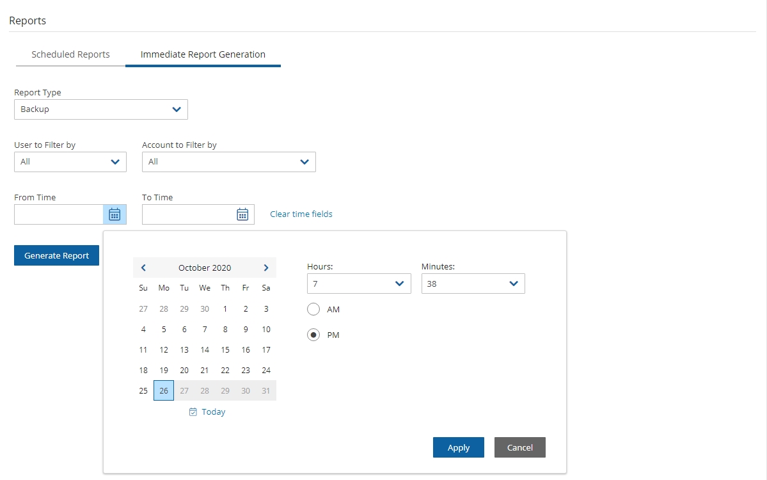Select the PM radio button
The width and height of the screenshot is (767, 480).
(313, 335)
